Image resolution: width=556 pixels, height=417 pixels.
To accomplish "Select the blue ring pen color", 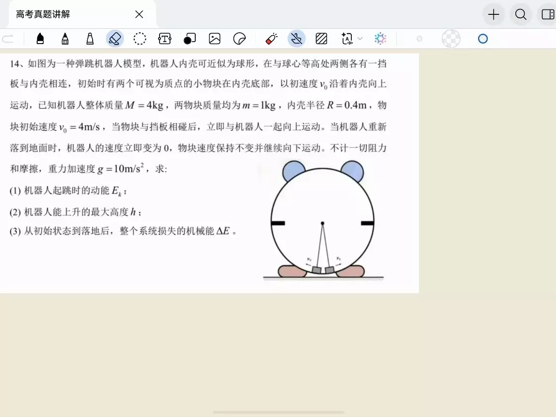I will point(483,39).
